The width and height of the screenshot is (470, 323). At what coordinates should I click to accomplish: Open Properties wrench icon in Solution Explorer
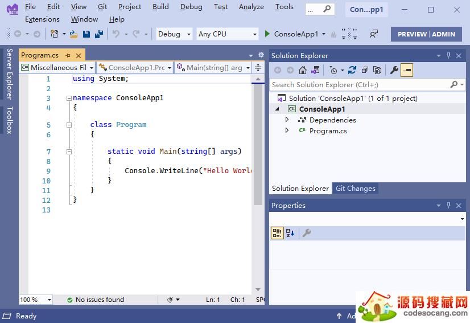(394, 70)
